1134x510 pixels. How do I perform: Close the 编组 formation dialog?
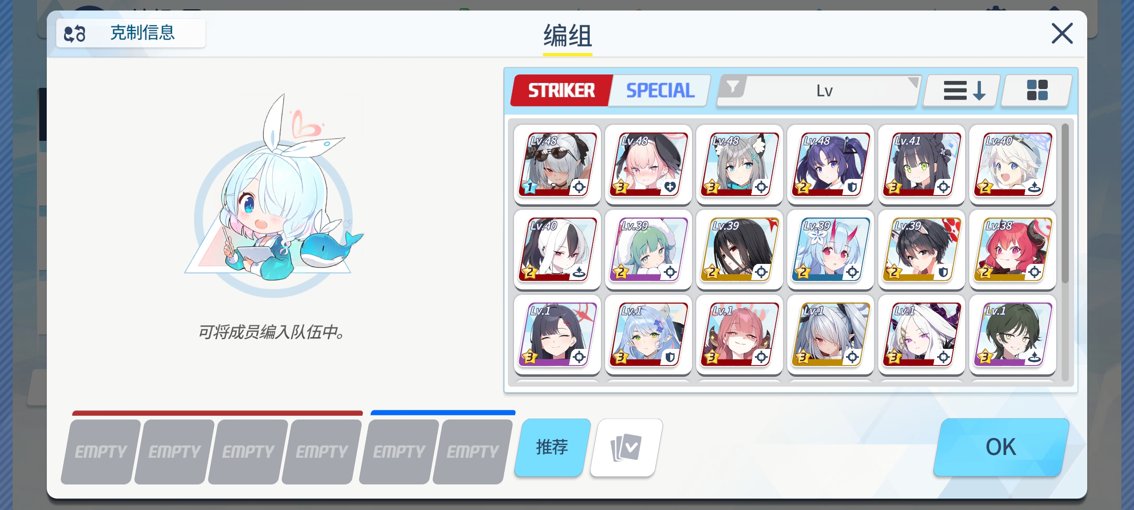[x=1062, y=34]
